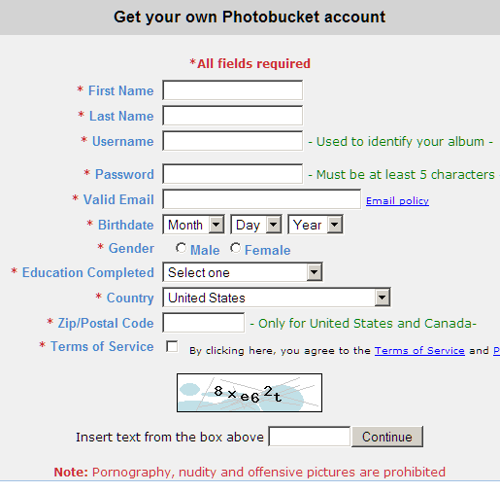Check the Terms of Service checkbox
This screenshot has width=500, height=492.
click(172, 346)
